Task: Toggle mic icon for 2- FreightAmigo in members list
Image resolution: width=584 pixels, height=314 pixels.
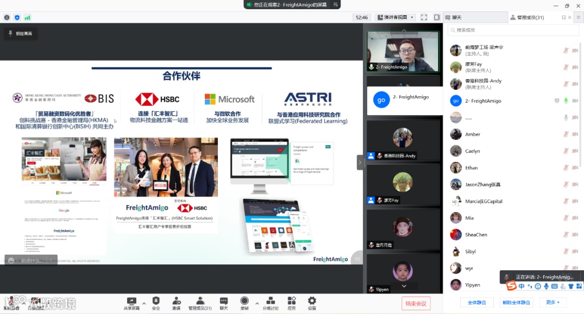Action: pos(566,101)
